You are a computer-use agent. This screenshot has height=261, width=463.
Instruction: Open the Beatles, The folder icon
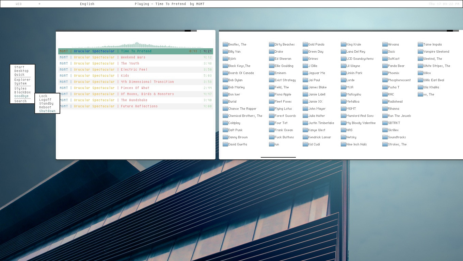point(225,45)
